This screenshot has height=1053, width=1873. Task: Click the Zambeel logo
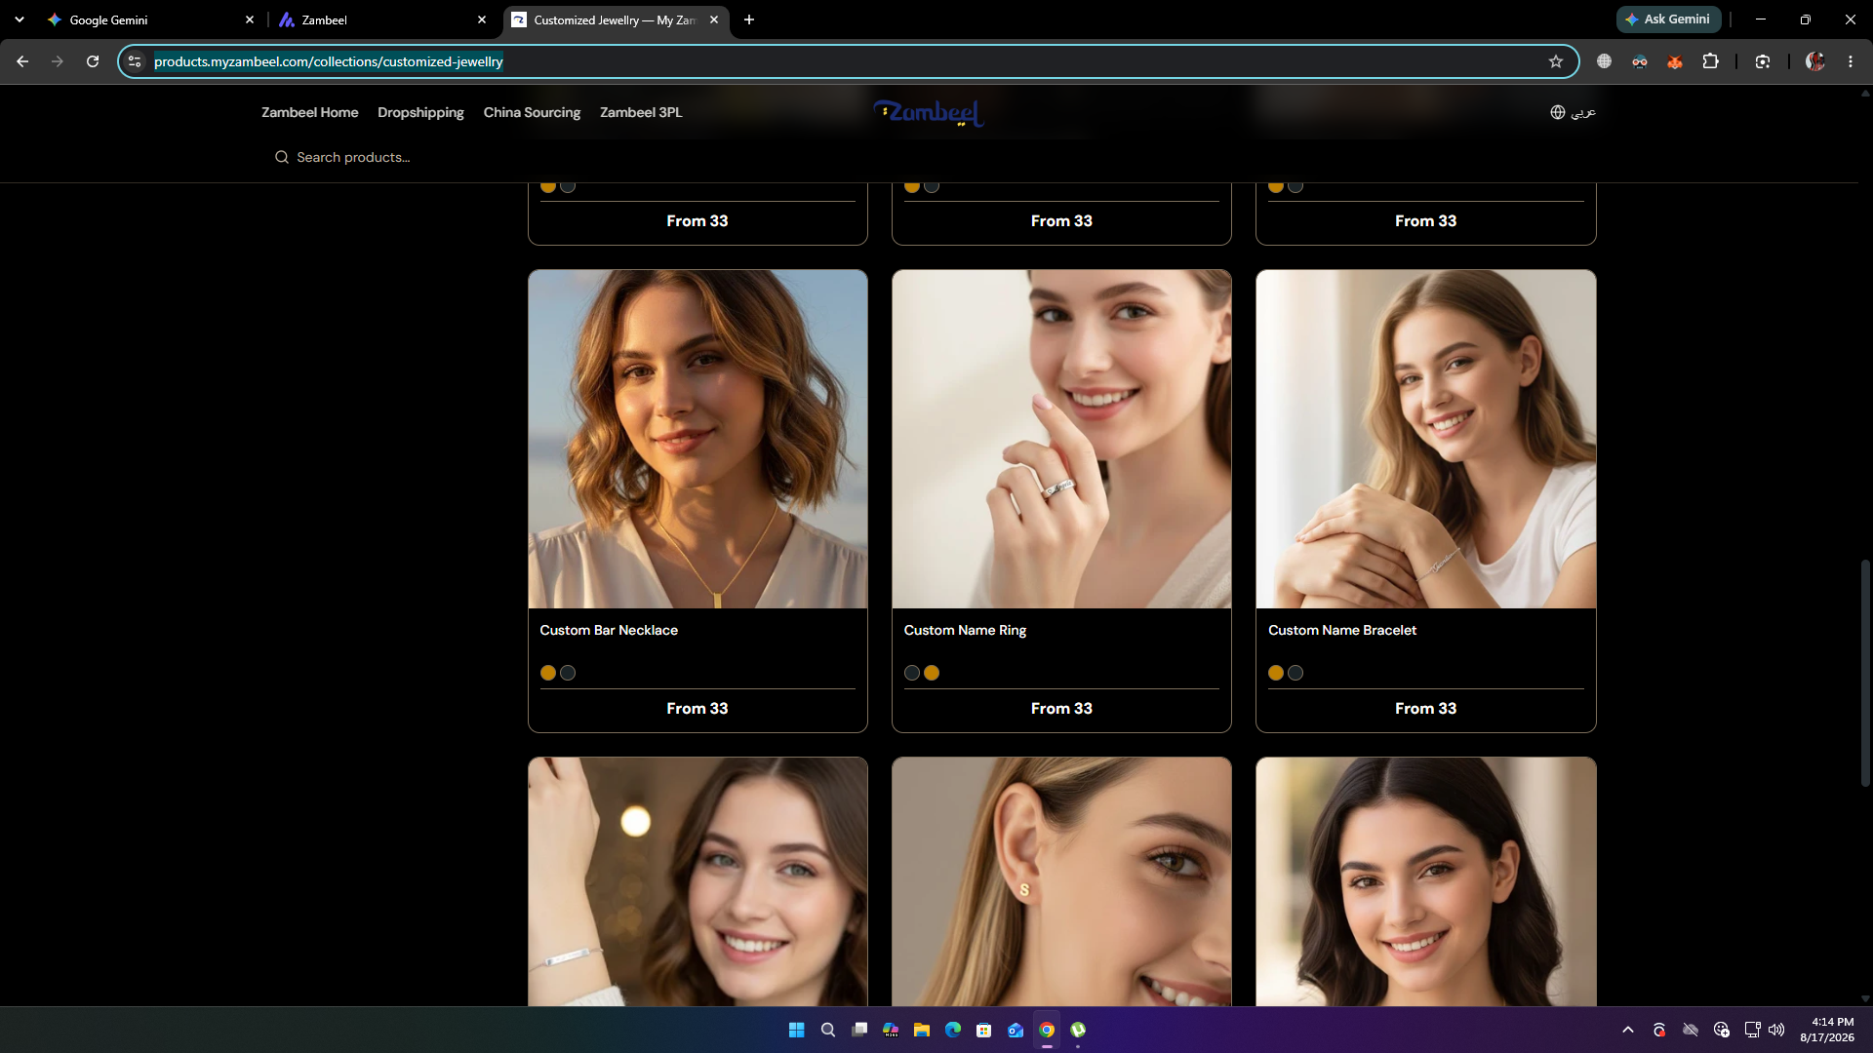929,113
